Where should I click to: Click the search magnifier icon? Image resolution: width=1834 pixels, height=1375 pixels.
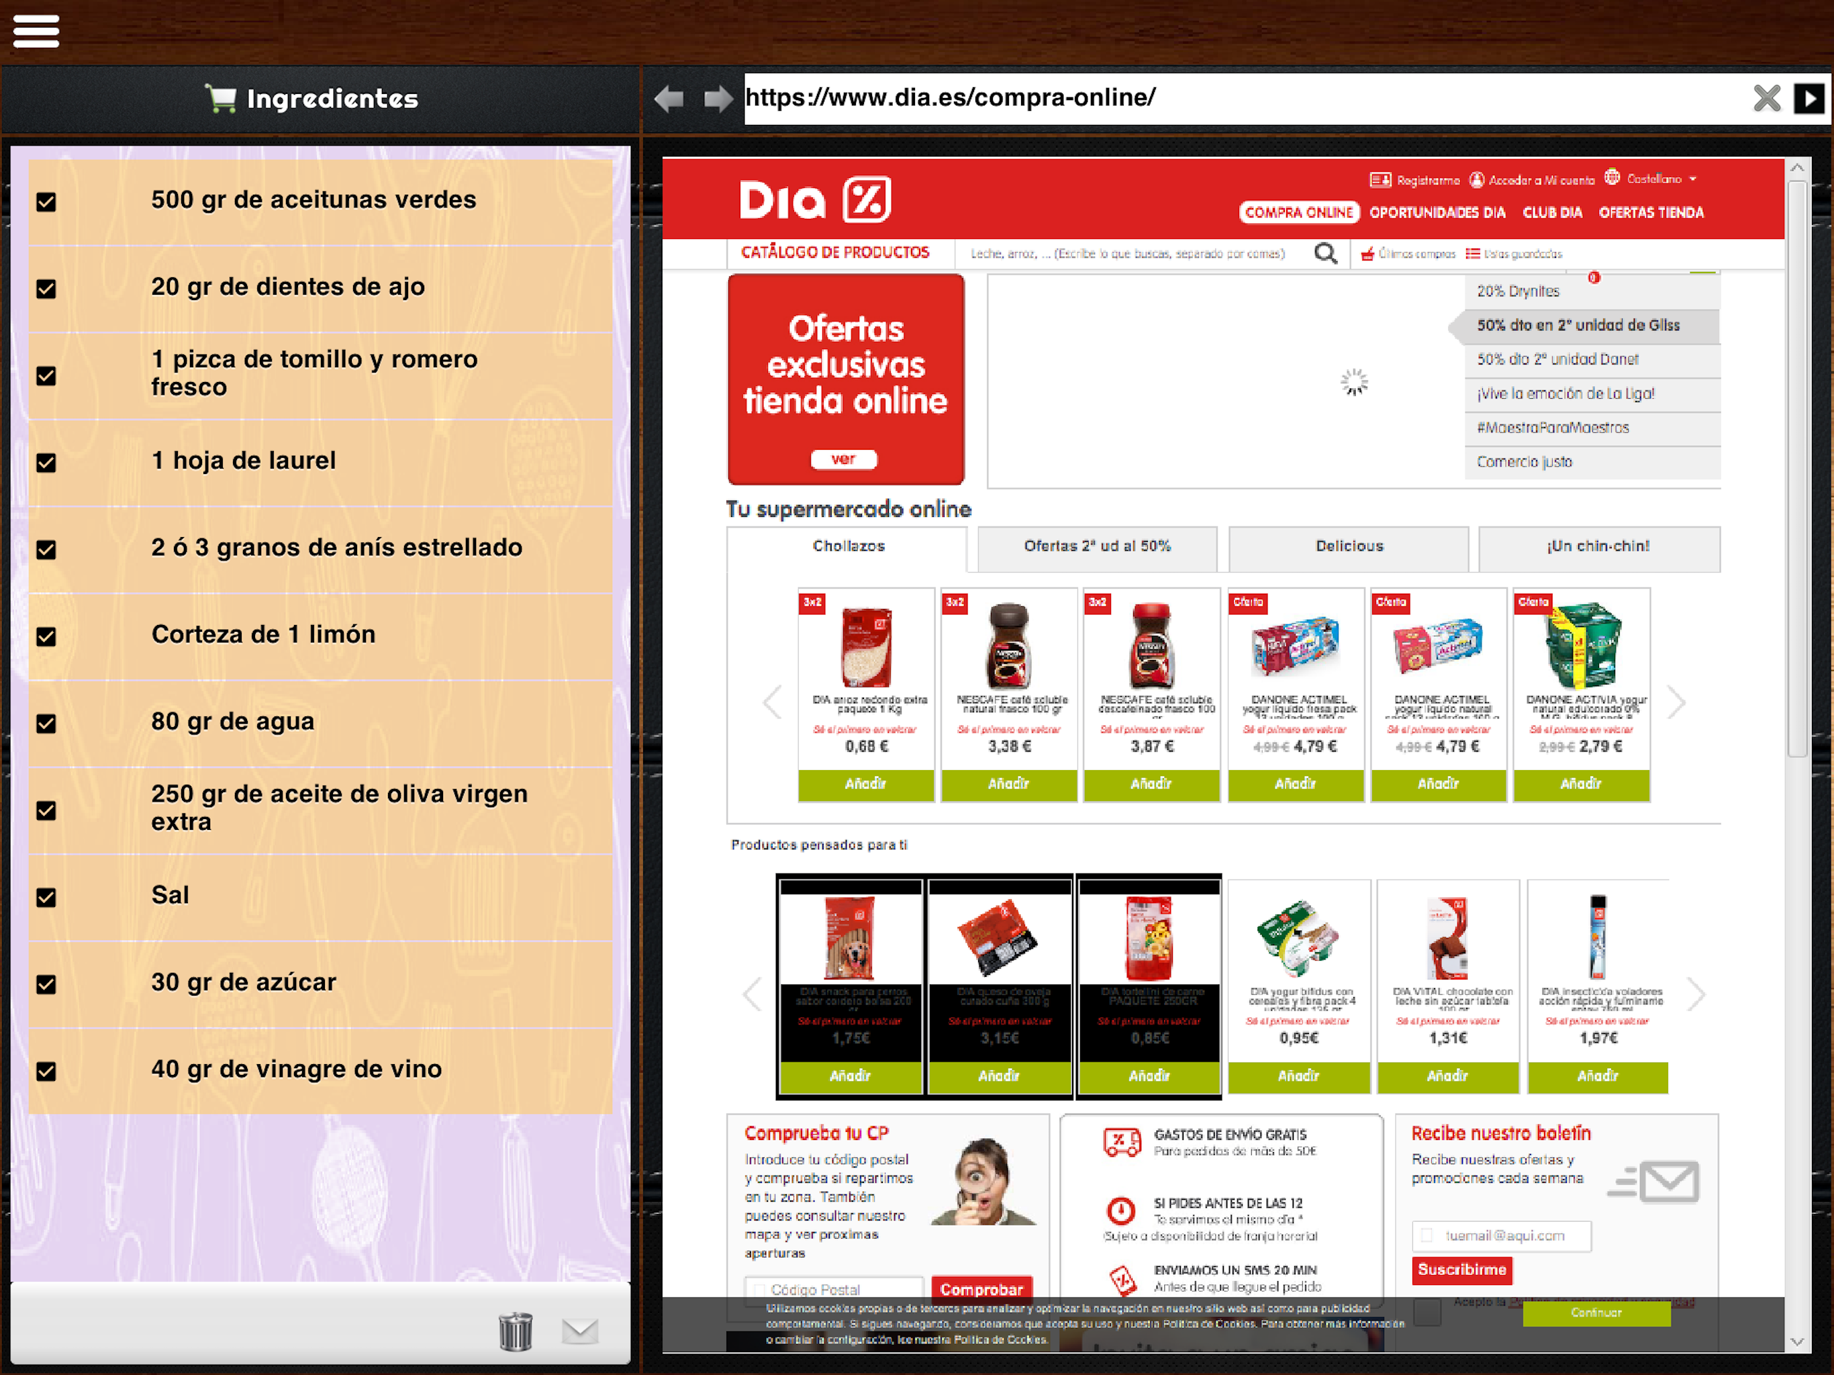pyautogui.click(x=1325, y=253)
